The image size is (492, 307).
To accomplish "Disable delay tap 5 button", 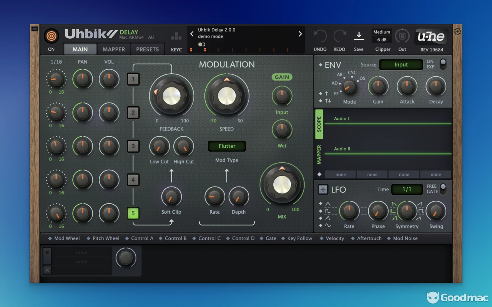I will coord(133,213).
